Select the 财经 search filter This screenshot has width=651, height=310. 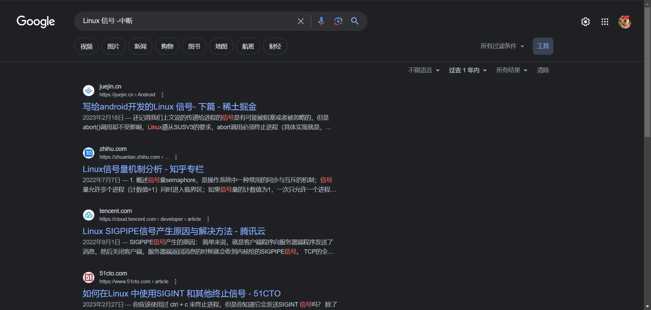(275, 46)
